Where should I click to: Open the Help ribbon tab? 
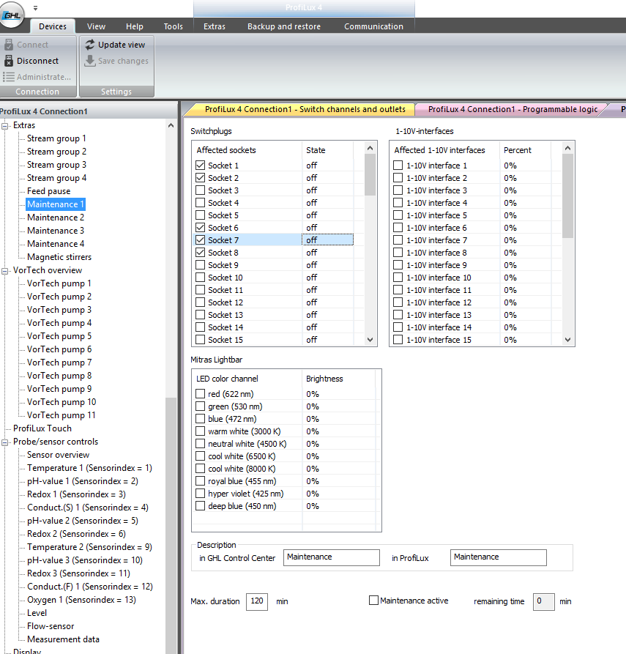(134, 26)
